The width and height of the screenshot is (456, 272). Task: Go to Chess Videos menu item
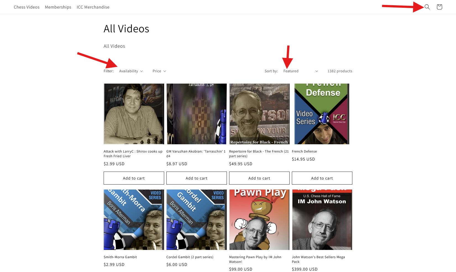coord(27,7)
